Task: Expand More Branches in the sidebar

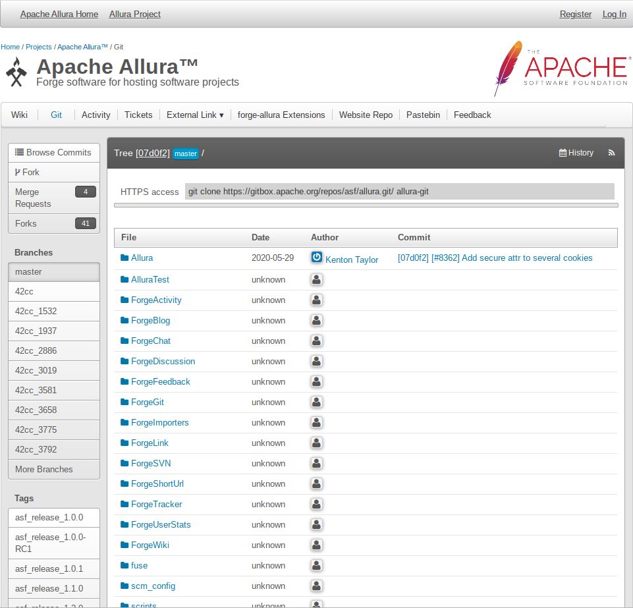Action: [x=43, y=469]
